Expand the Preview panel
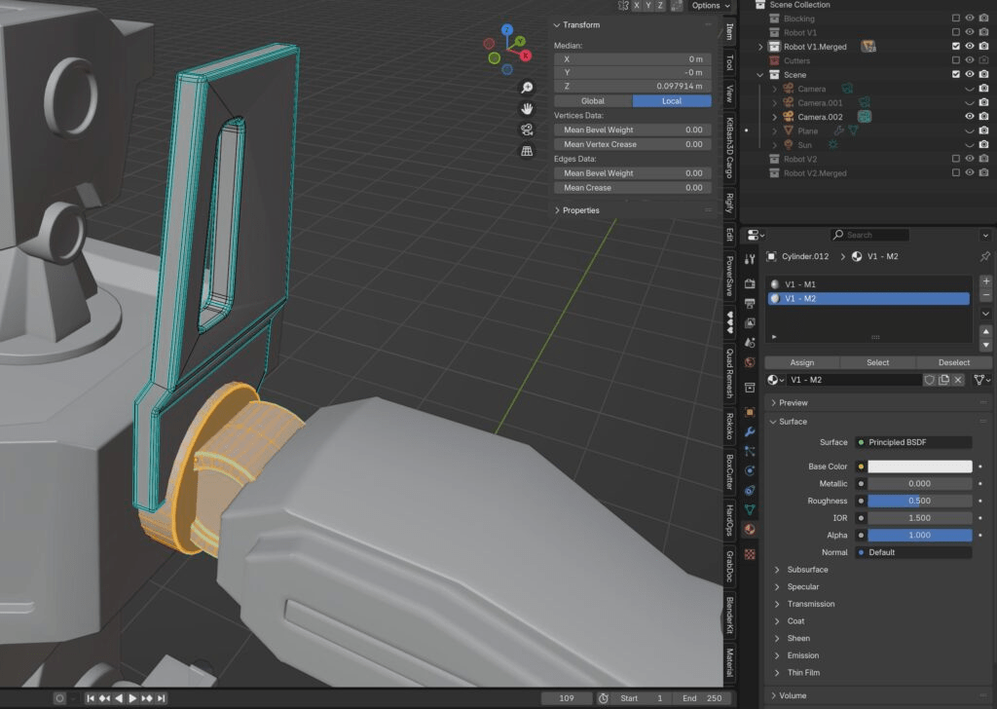 point(793,402)
